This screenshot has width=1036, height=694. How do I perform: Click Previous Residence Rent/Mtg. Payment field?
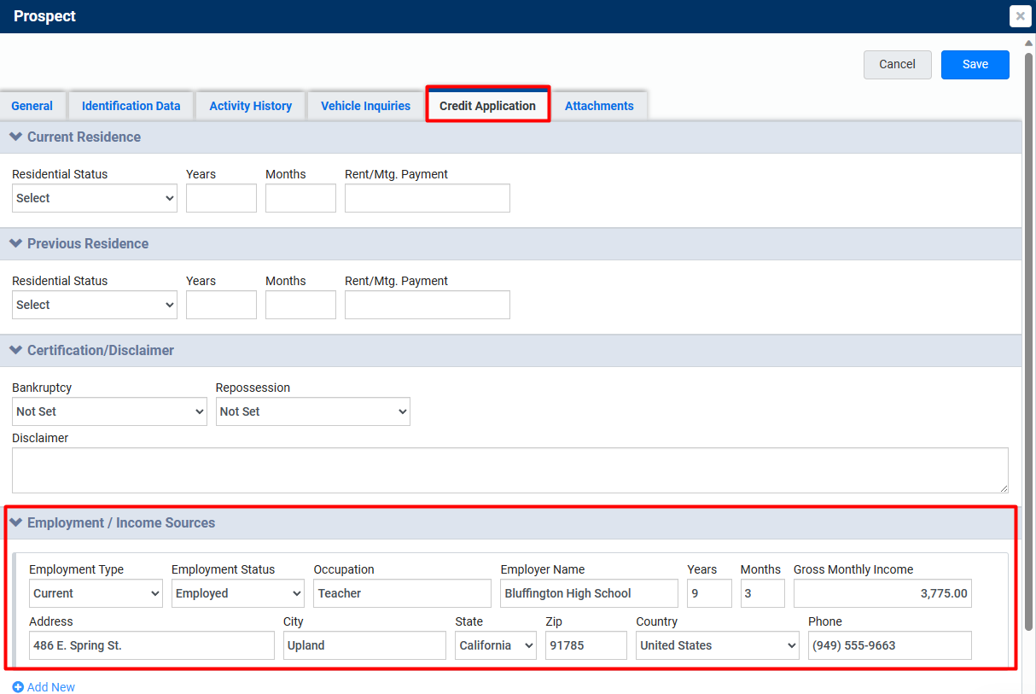coord(428,305)
